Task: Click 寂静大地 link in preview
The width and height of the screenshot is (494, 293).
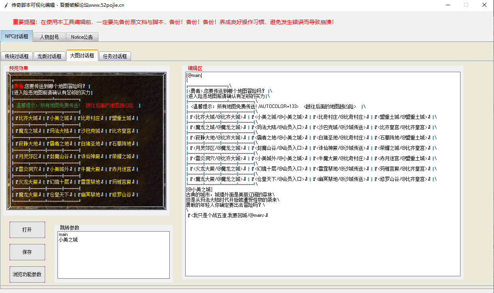Action: [28, 144]
